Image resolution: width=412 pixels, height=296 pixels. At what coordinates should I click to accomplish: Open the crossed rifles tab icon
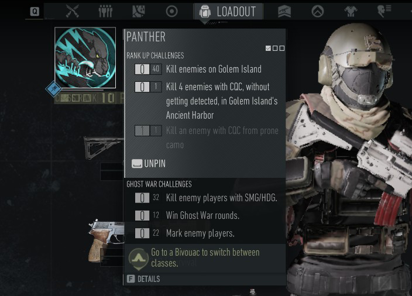(72, 11)
